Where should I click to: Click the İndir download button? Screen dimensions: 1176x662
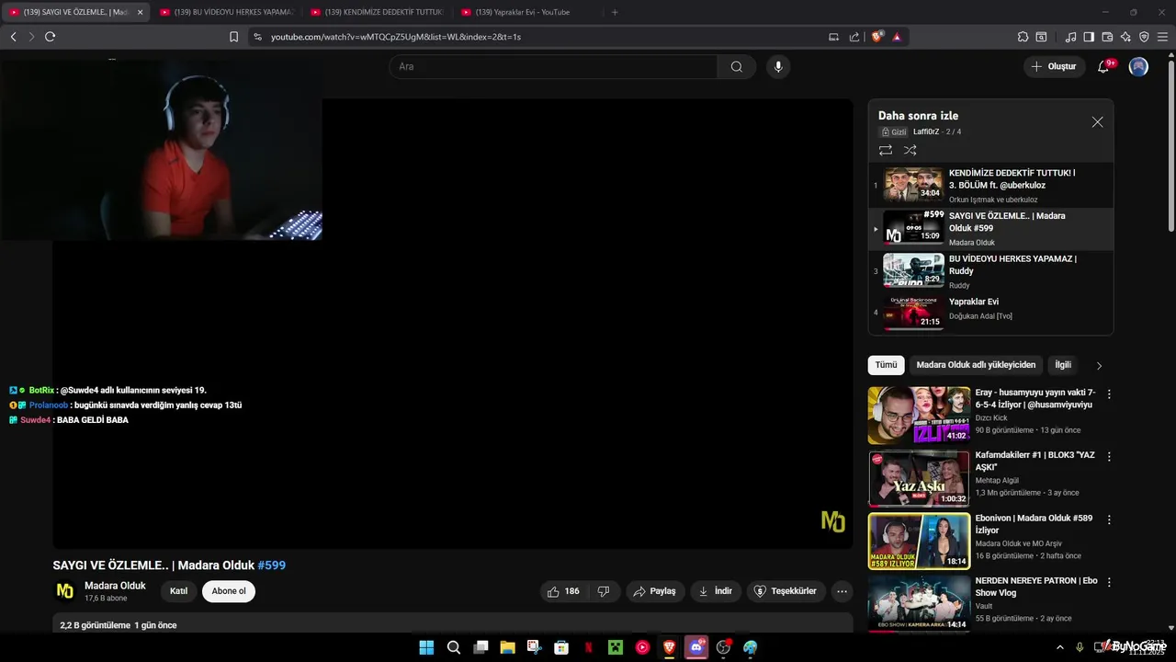716,591
